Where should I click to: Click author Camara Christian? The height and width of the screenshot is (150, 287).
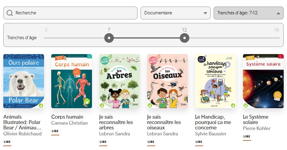70,123
